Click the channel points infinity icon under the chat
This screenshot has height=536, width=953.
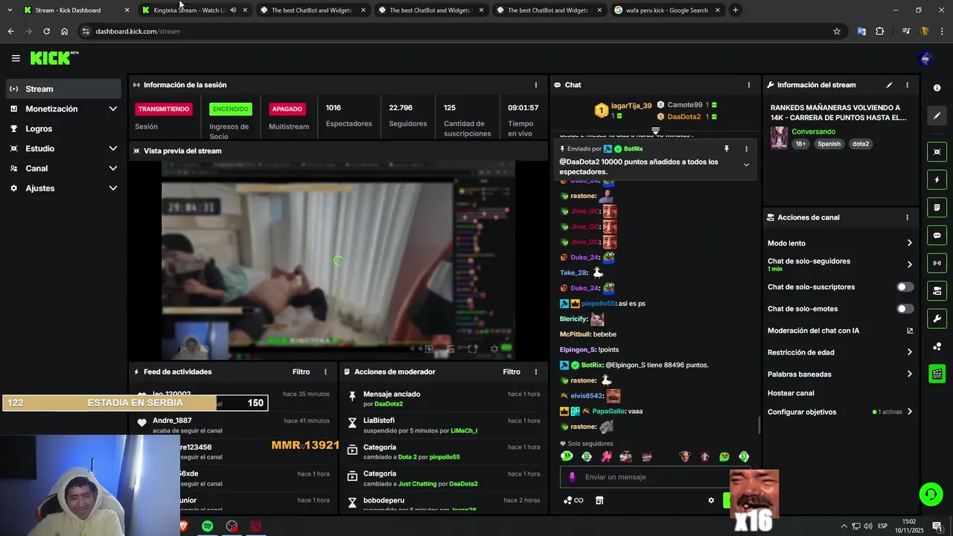click(573, 500)
